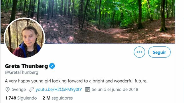Screen dimensions: 184x103
Task: Click the 'Se unió el junio de 2018' text
Action: (115, 90)
